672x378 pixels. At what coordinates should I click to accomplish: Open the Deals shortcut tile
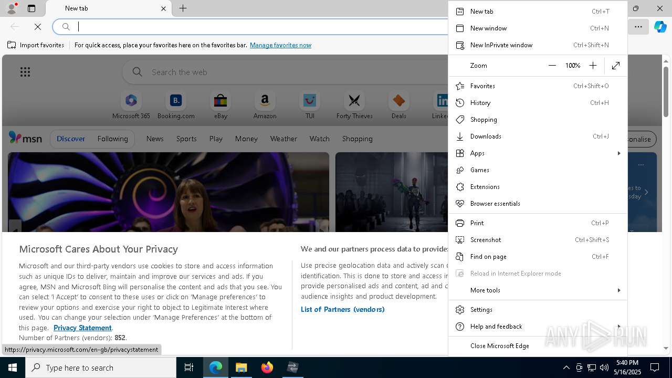398,106
